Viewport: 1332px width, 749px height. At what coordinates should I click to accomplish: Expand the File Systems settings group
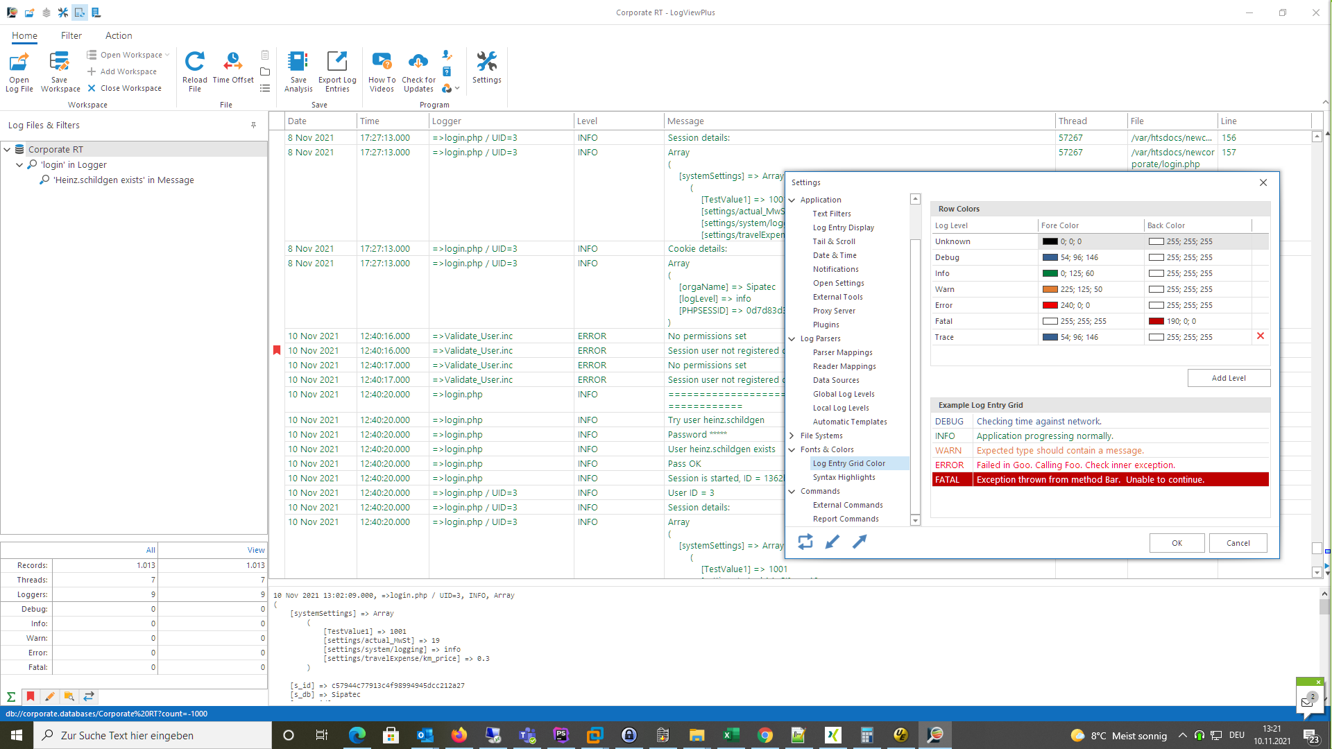[x=792, y=436]
